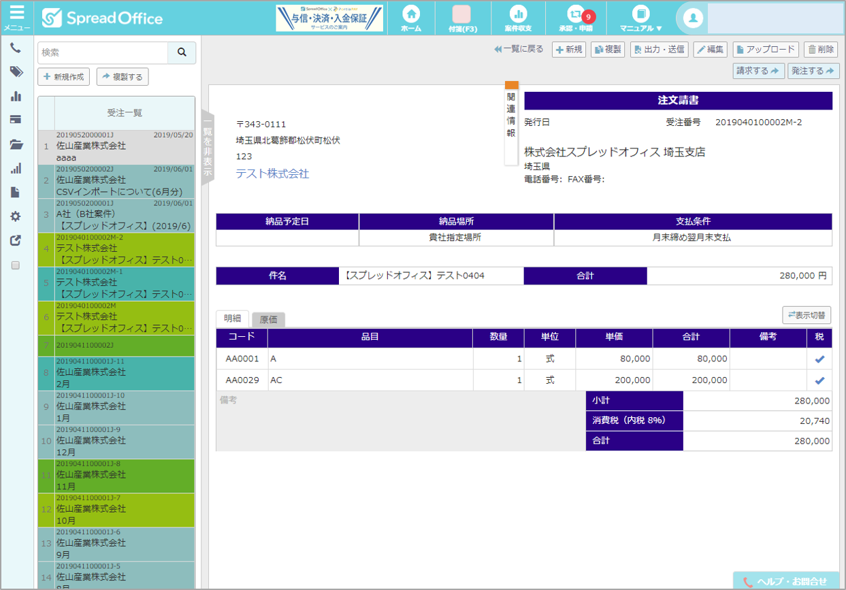Select list row A社（B社案件）
The image size is (846, 590).
tap(116, 216)
